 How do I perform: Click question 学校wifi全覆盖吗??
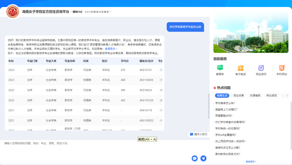pyautogui.click(x=225, y=135)
